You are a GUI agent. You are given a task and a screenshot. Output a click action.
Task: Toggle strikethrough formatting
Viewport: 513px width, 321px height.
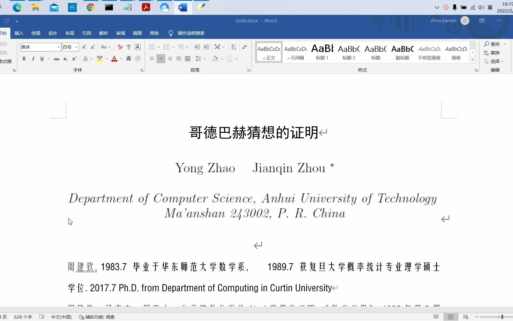[x=57, y=59]
